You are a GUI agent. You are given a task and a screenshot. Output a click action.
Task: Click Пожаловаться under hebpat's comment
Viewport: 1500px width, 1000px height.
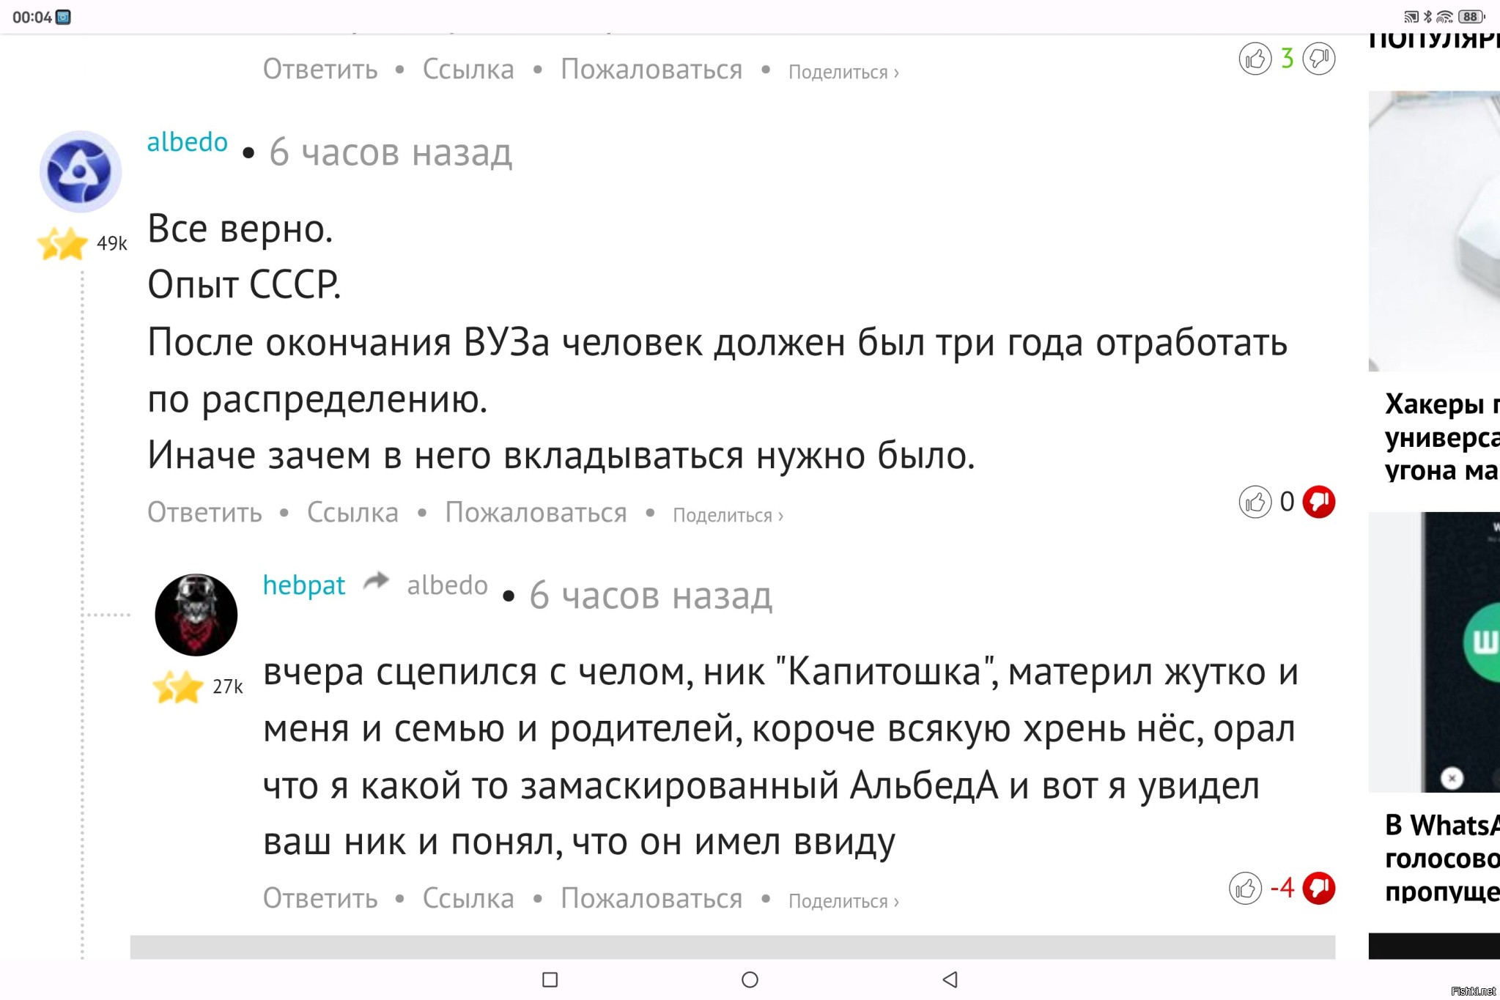[651, 899]
